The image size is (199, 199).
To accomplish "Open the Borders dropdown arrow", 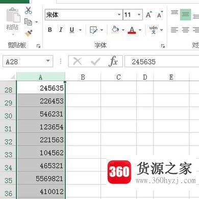I will coord(102,30).
